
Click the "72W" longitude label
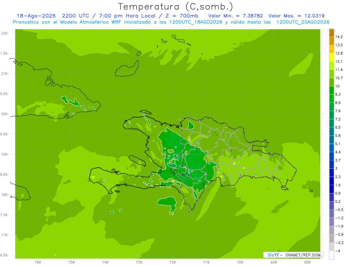coord(172,262)
